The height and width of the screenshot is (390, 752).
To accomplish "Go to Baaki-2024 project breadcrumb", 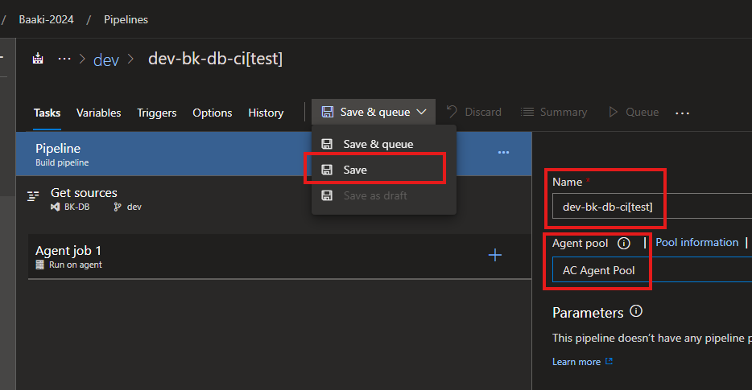I will tap(46, 19).
